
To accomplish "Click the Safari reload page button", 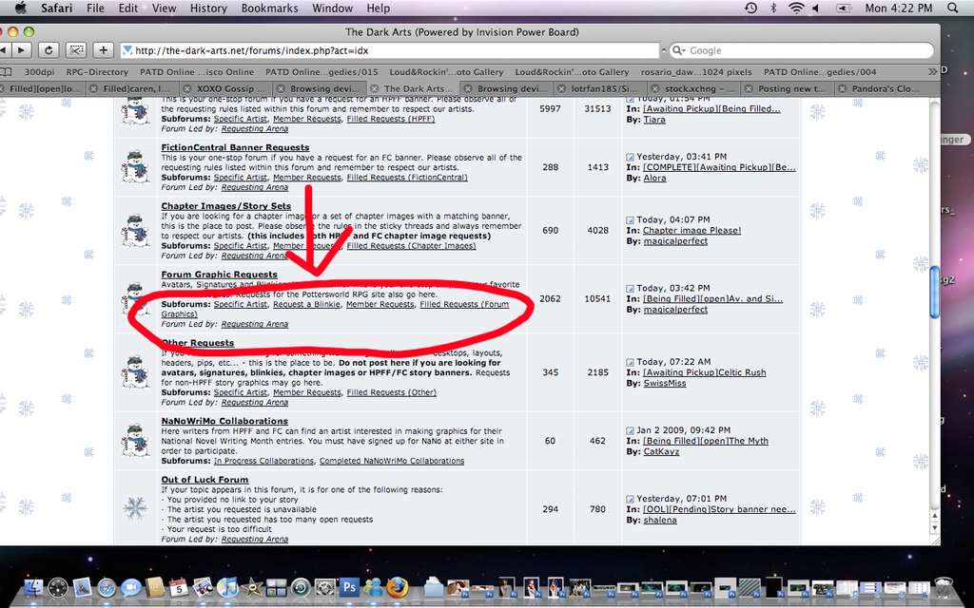I will [49, 50].
